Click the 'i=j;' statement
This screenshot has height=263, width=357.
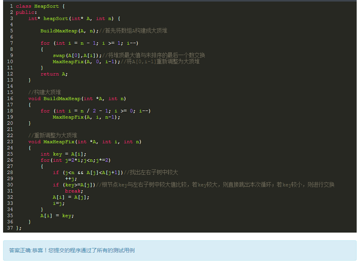coord(59,203)
